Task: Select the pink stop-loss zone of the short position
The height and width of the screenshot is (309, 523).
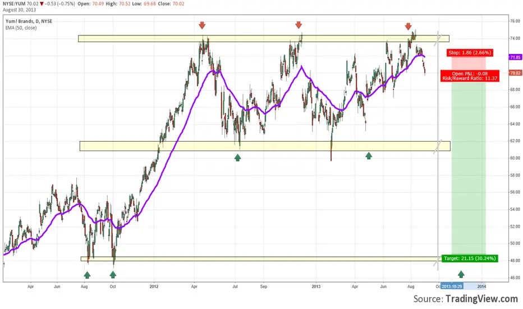Action: pos(469,65)
